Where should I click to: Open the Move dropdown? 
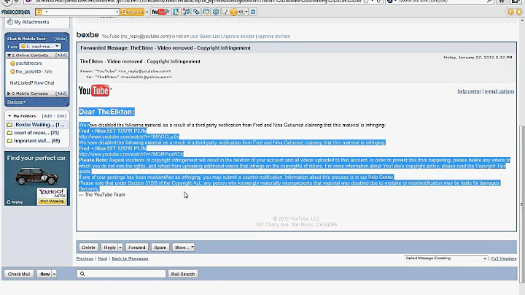[183, 248]
